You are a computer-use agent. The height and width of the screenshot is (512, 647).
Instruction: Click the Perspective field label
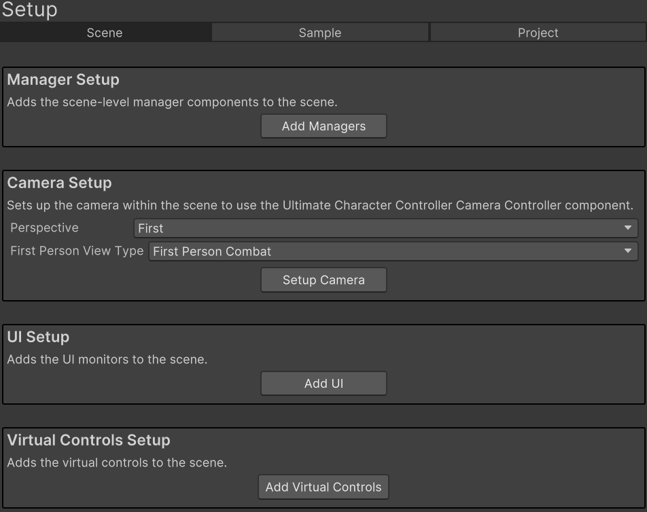coord(44,228)
